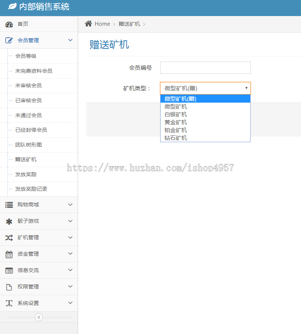This screenshot has width=301, height=334.
Task: Open 首页 in sidebar
Action: tap(39, 24)
